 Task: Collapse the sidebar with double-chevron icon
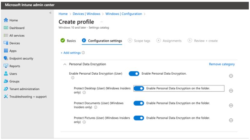tap(50, 13)
